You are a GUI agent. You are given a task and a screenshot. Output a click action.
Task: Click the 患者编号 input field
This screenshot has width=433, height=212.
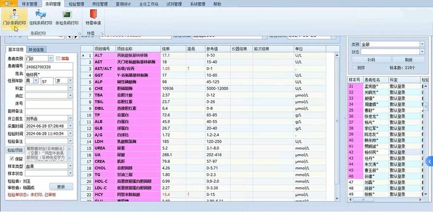point(49,67)
